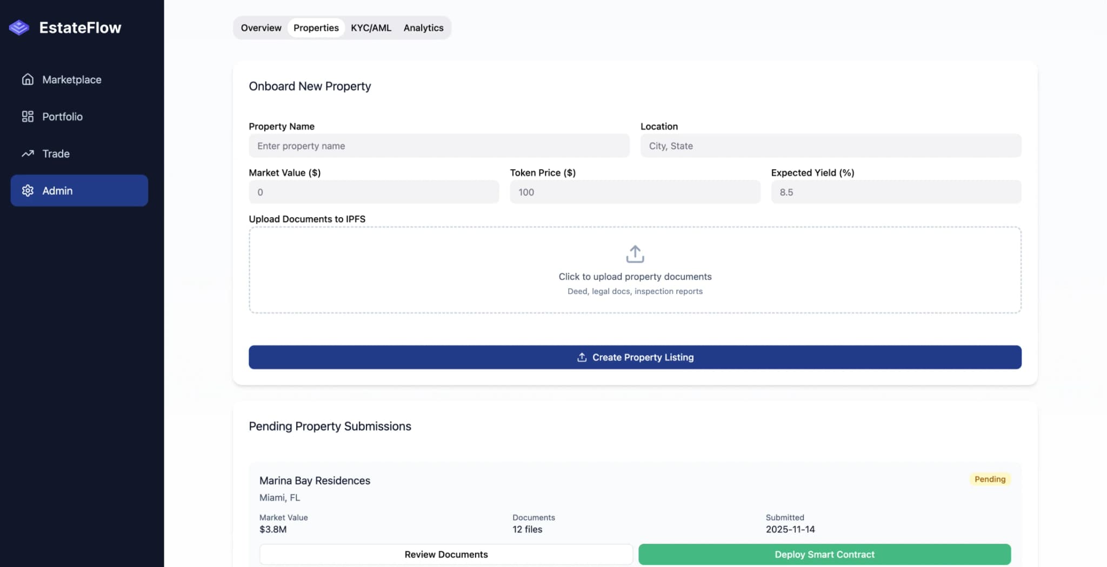Switch to the Overview tab
1107x567 pixels.
point(261,28)
